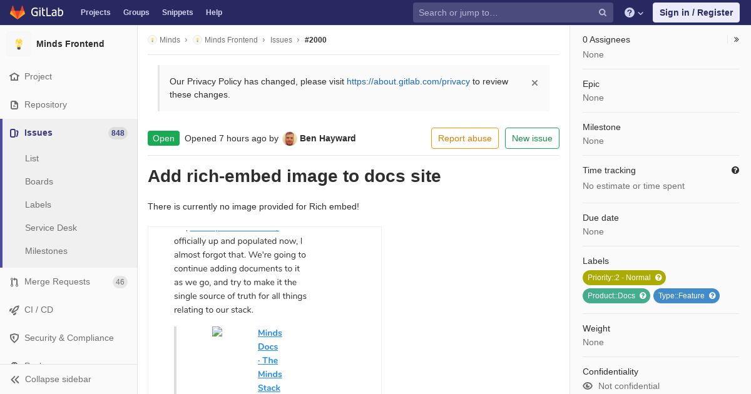The image size is (751, 394).
Task: Click the Time tracking help icon
Action: pyautogui.click(x=735, y=170)
